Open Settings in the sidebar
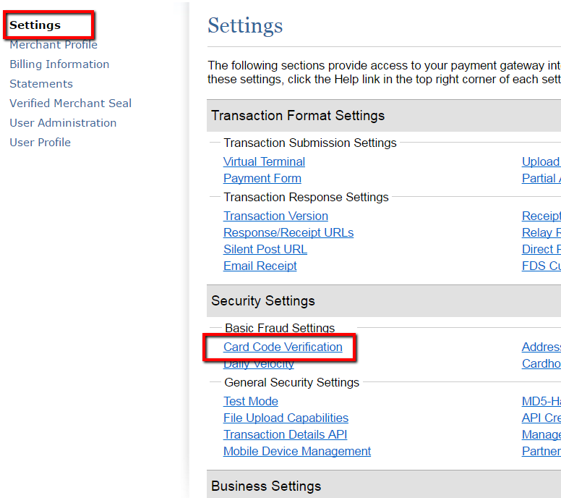The image size is (561, 498). pyautogui.click(x=35, y=25)
